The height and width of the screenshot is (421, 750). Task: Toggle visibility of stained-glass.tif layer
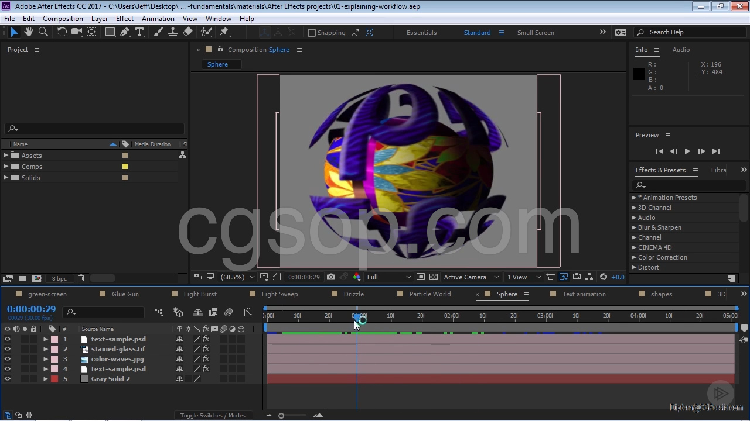coord(8,349)
